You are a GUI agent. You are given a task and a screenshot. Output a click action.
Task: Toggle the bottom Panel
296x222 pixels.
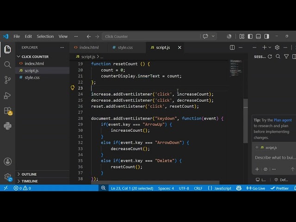[x=259, y=37]
